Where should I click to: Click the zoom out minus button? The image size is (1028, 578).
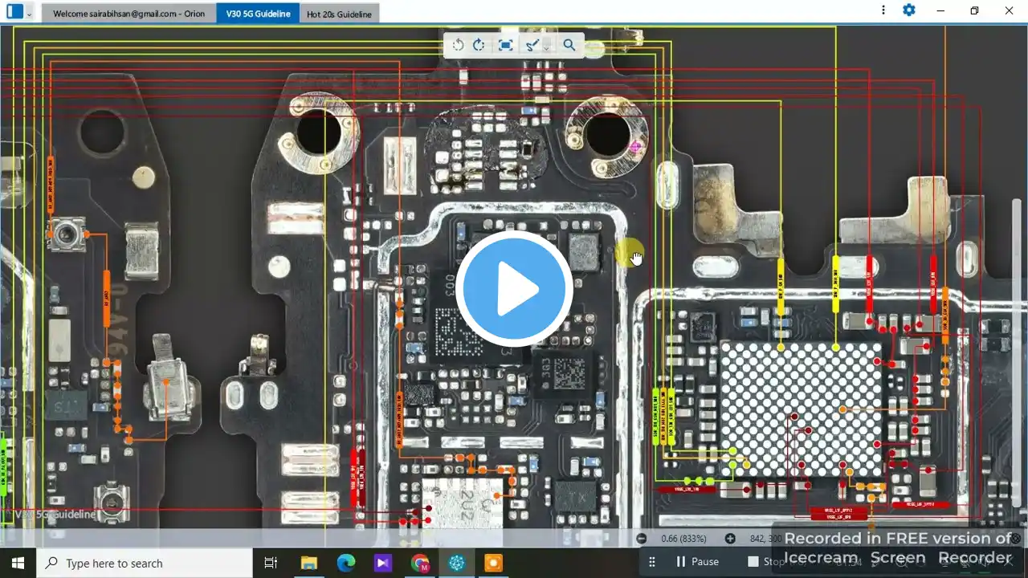pyautogui.click(x=641, y=539)
